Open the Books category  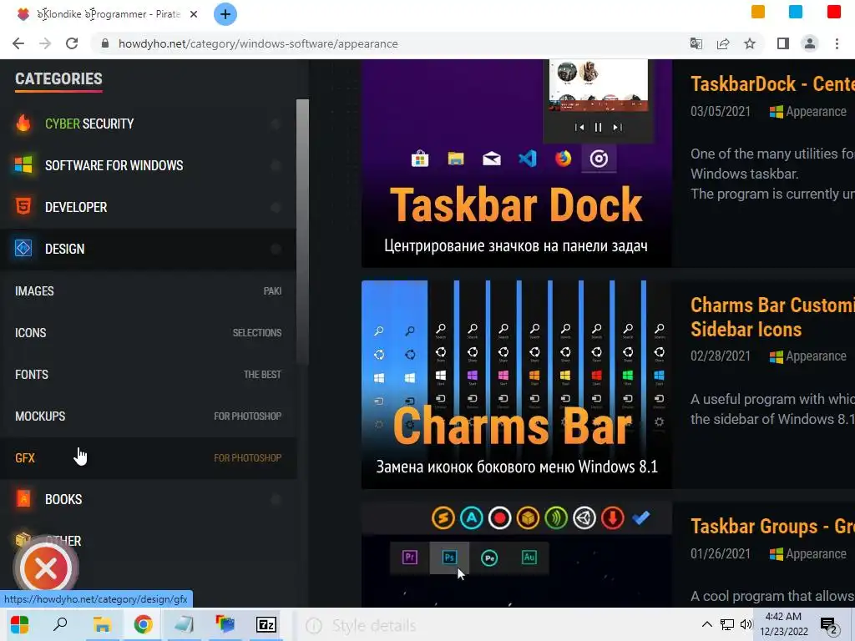pyautogui.click(x=147, y=500)
